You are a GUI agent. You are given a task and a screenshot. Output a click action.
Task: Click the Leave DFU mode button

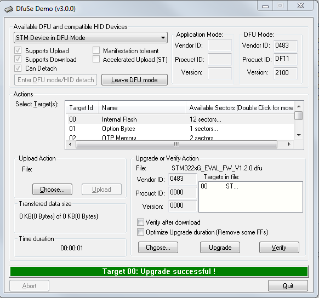(134, 80)
